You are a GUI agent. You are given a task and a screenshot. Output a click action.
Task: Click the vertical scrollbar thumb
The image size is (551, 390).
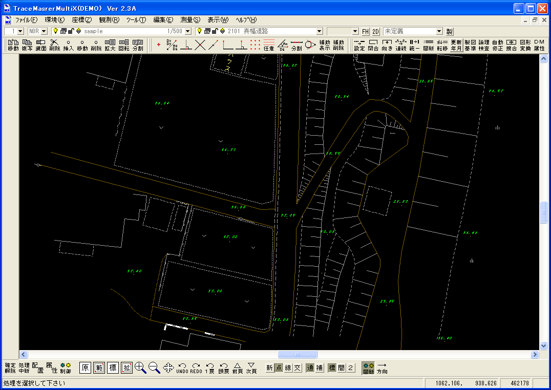pos(543,212)
